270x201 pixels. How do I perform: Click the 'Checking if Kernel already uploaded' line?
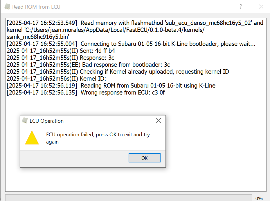pyautogui.click(x=118, y=72)
